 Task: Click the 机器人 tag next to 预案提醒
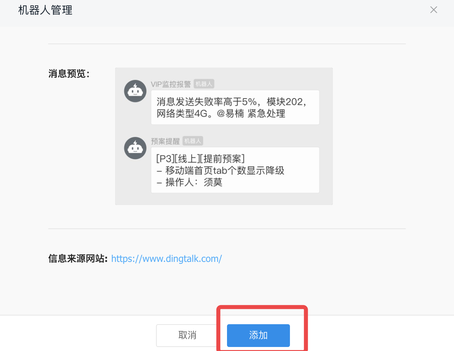coord(193,141)
